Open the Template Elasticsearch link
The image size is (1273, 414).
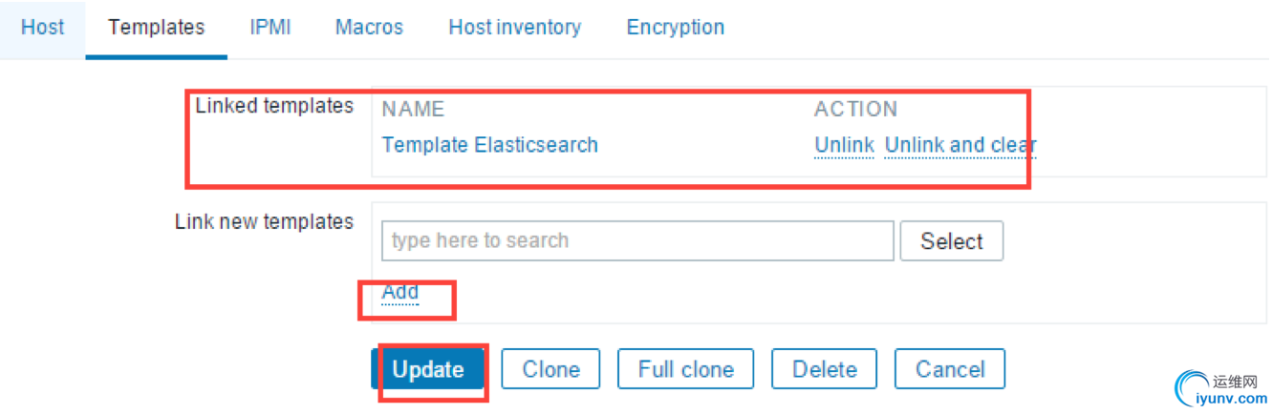[489, 145]
